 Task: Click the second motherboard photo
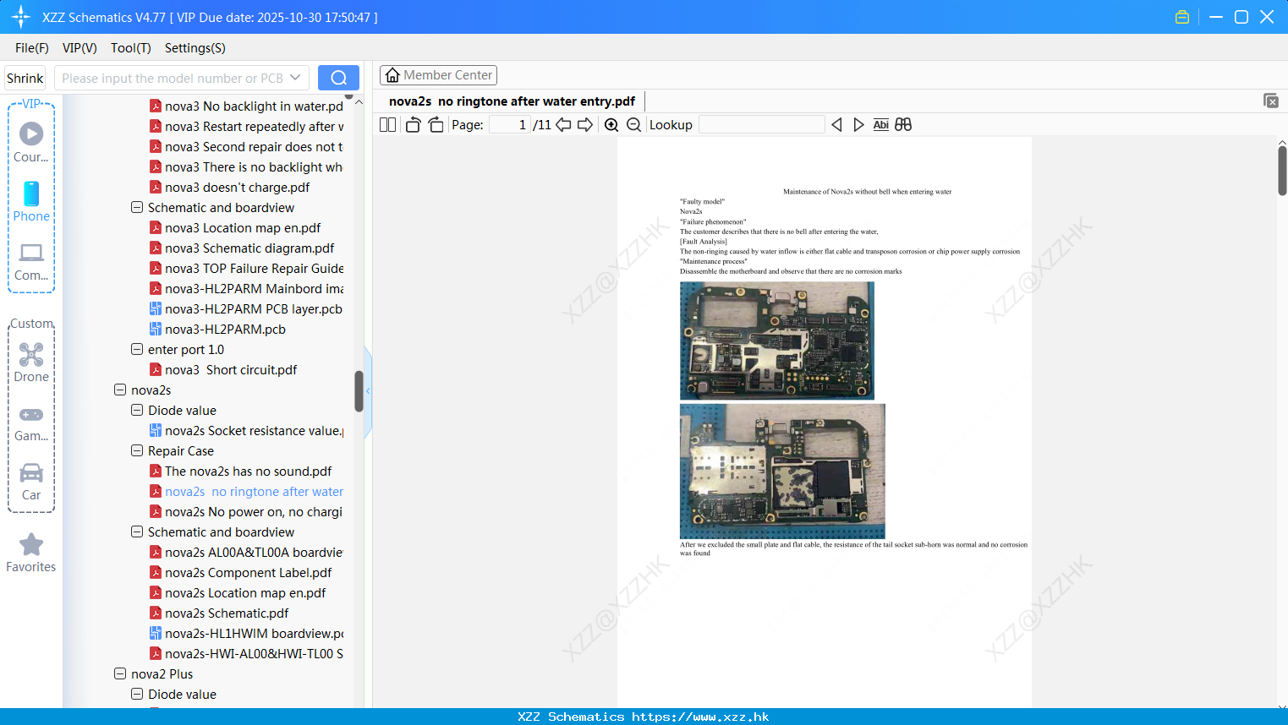[782, 471]
